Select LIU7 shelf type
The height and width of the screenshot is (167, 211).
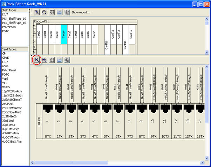pyautogui.click(x=5, y=14)
